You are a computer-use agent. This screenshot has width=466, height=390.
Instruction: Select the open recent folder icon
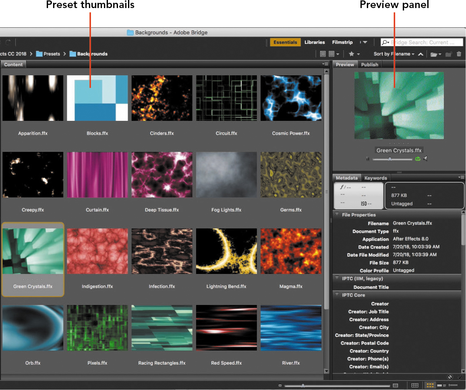433,54
